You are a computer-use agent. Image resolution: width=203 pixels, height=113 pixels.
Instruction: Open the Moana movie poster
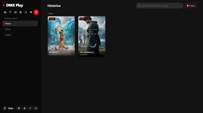click(x=61, y=37)
